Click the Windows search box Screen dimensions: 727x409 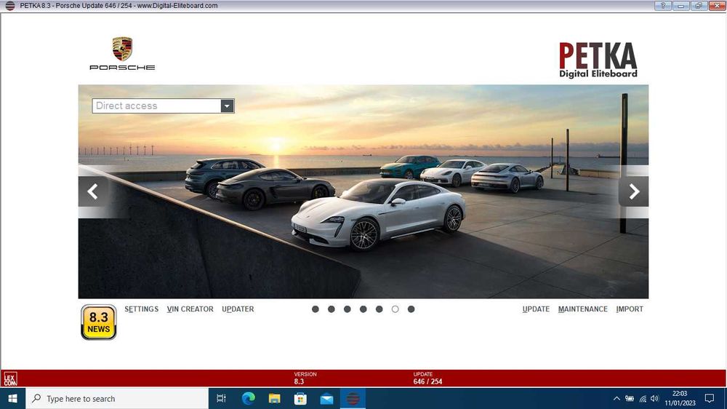pos(117,398)
